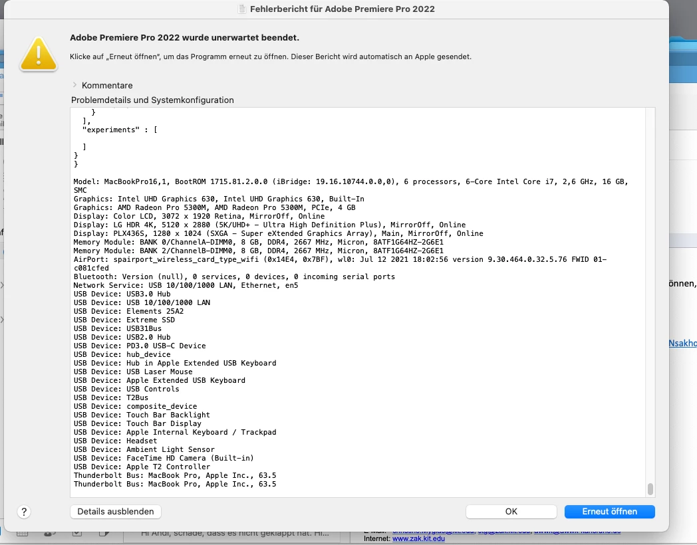Viewport: 697px width, 545px height.
Task: Select the USB Device: T2Bus line
Action: [x=110, y=397]
